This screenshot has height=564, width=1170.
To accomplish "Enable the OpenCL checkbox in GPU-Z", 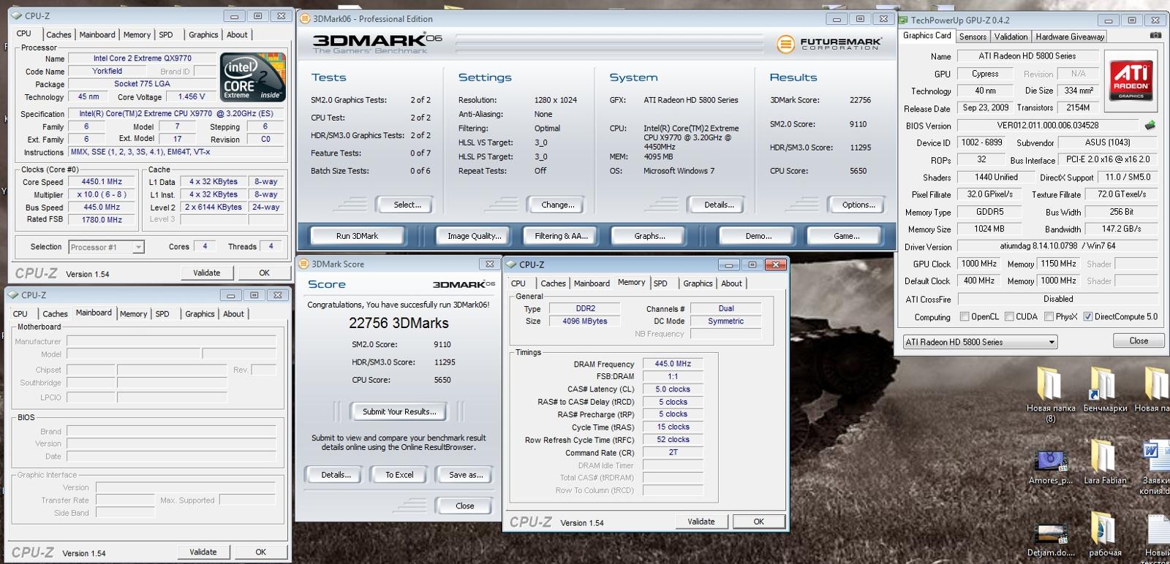I will (965, 316).
